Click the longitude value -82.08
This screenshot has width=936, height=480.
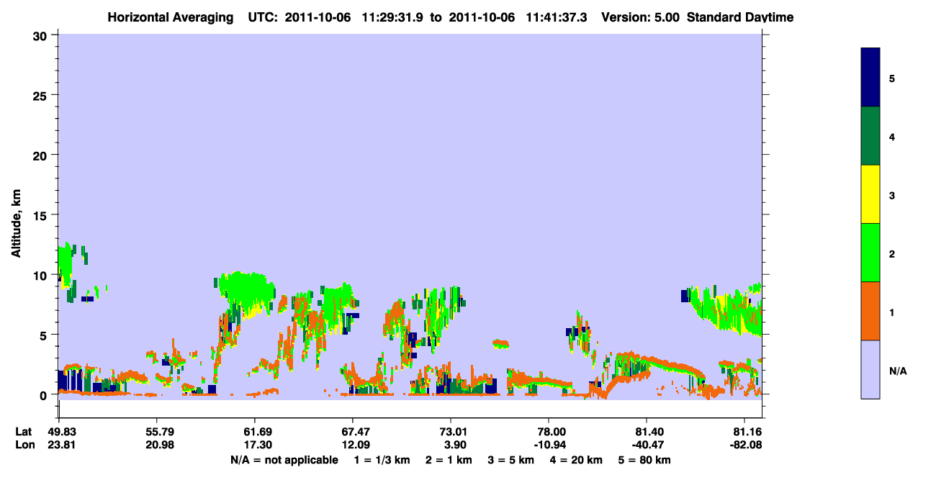tap(744, 445)
